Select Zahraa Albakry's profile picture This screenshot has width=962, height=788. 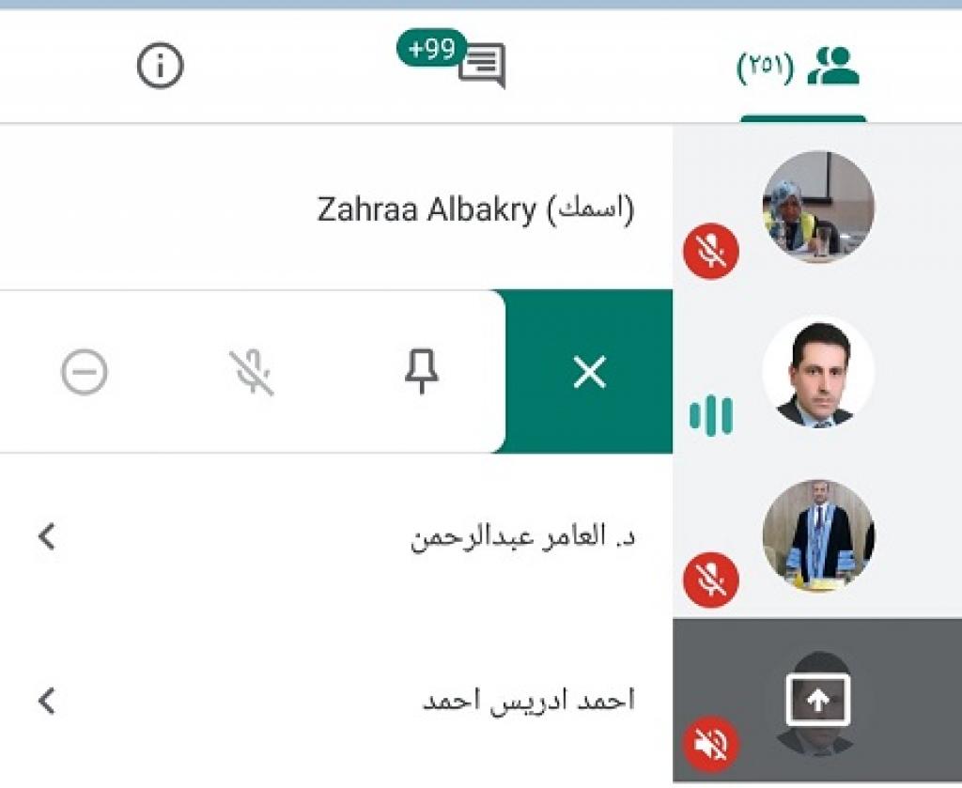click(818, 207)
